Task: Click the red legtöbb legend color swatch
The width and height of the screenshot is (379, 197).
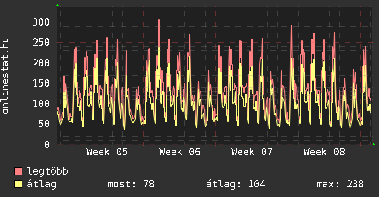Action: coord(18,171)
